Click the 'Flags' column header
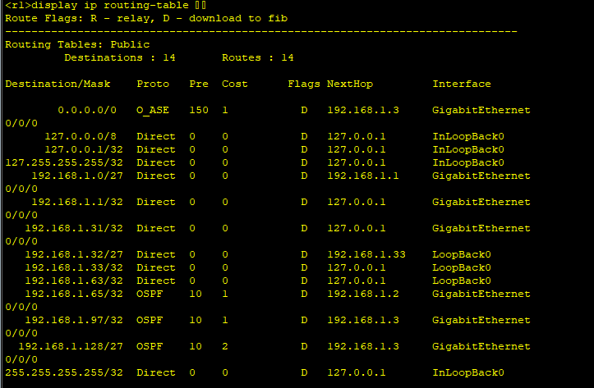This screenshot has height=388, width=594. (304, 84)
